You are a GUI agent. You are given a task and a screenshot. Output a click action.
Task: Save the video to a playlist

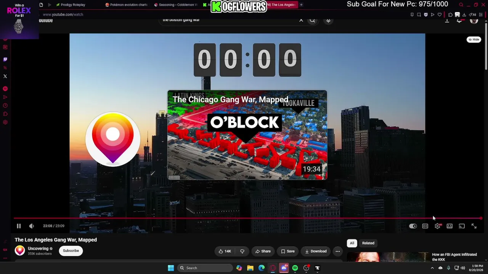click(x=288, y=251)
